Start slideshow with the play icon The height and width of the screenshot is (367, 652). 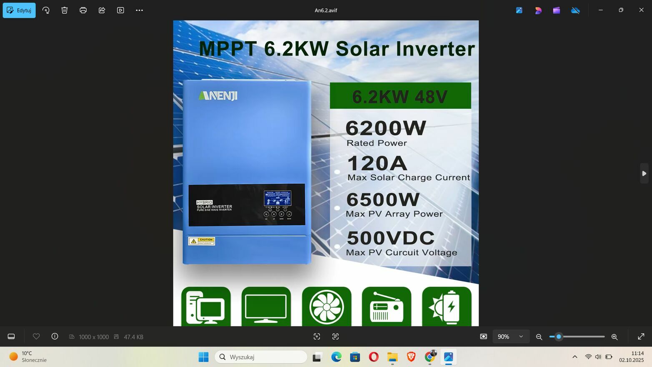[x=120, y=10]
